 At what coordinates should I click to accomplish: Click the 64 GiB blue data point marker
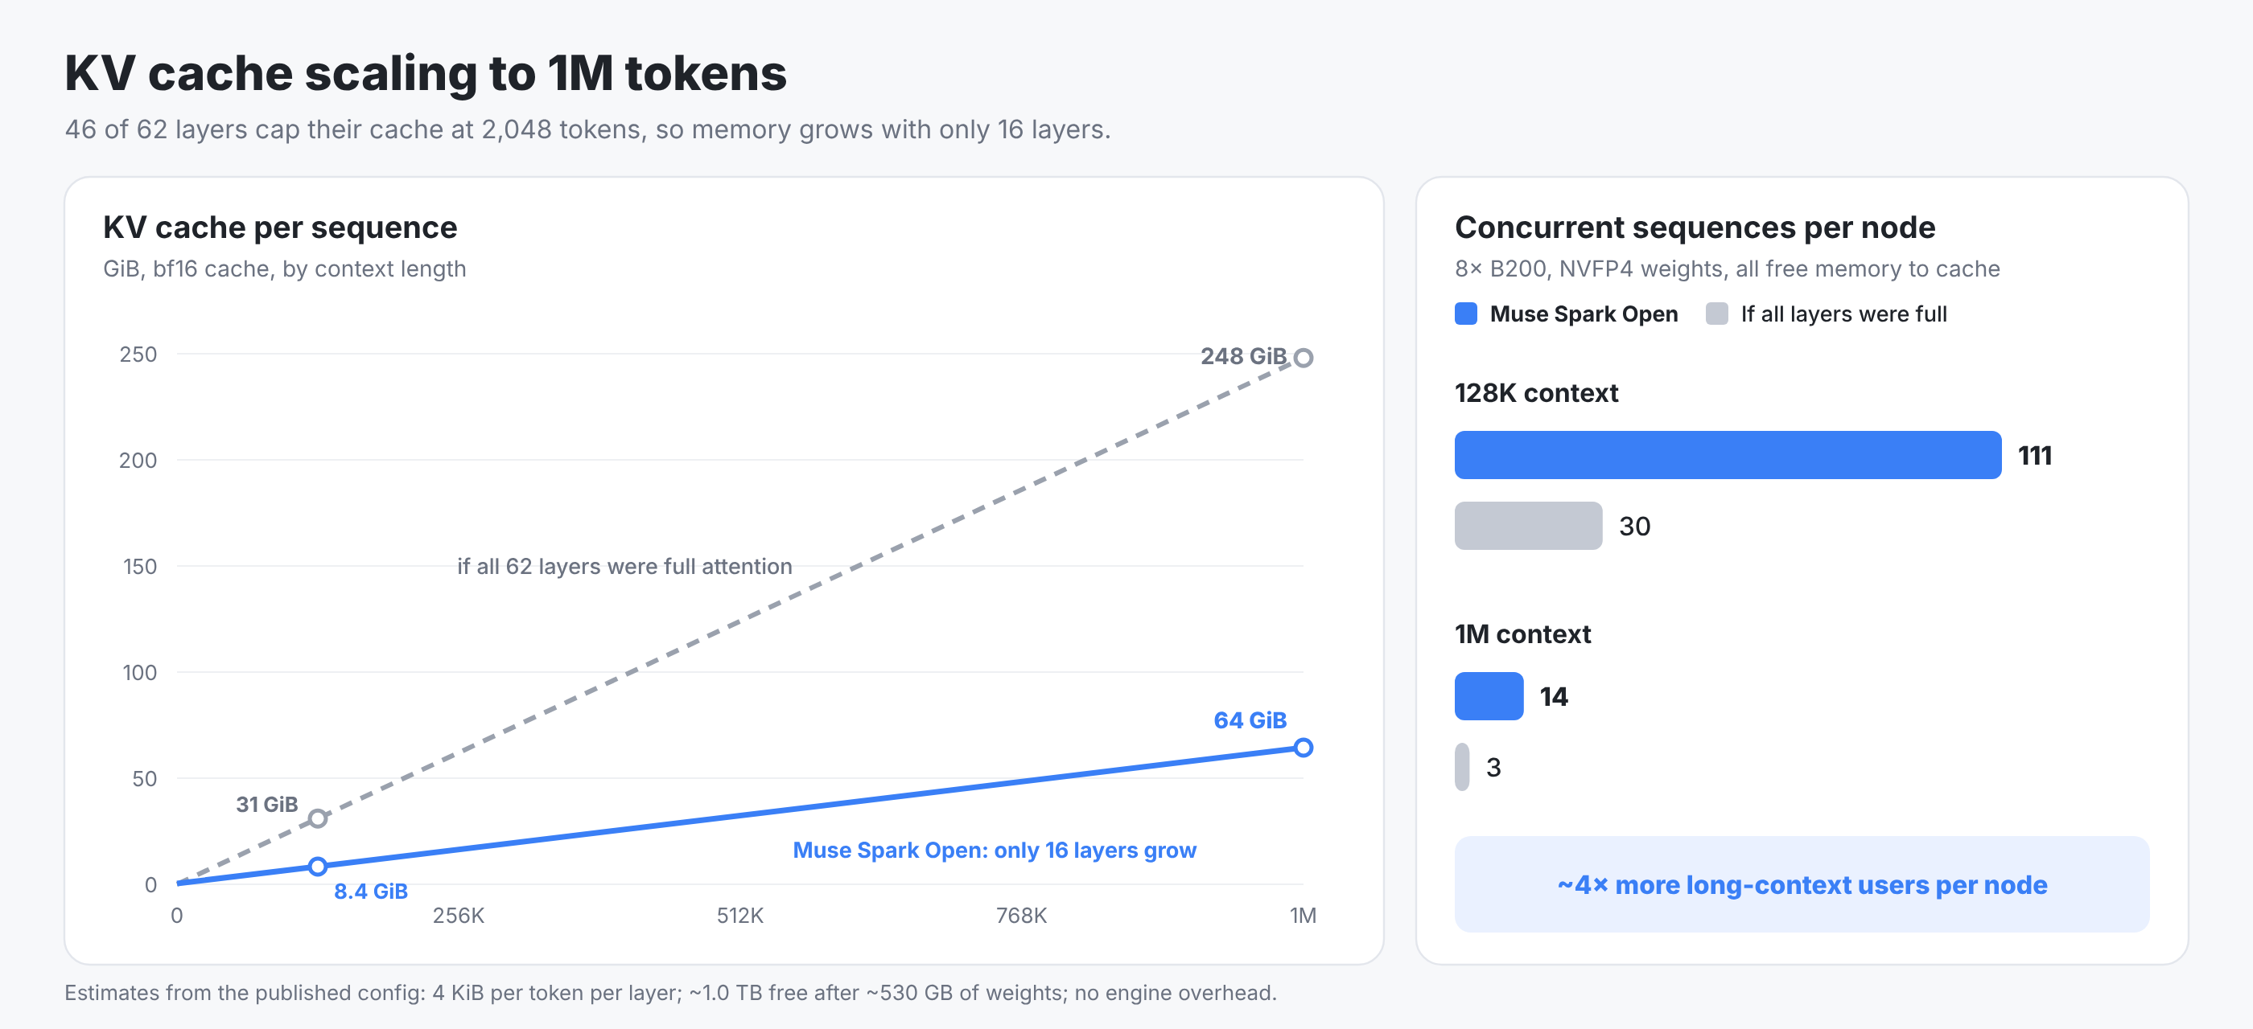1304,748
